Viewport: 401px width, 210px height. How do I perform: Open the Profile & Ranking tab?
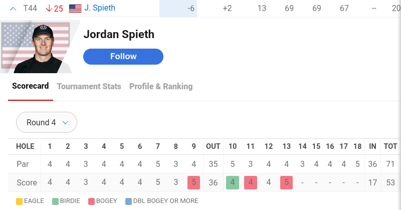(161, 86)
